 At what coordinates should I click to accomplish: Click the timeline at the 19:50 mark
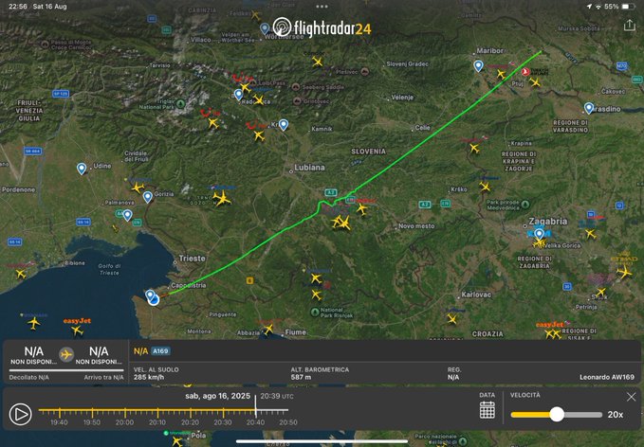click(92, 410)
